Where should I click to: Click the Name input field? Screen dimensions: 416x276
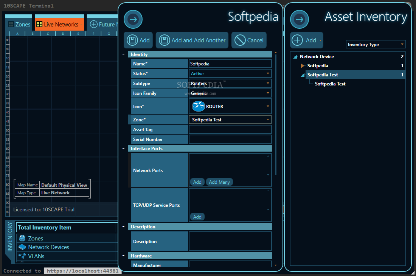click(230, 64)
